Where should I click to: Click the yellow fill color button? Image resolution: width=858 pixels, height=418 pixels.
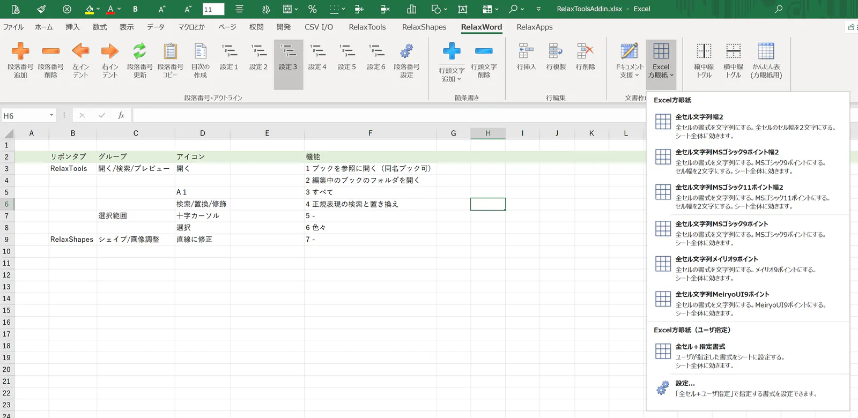(89, 9)
